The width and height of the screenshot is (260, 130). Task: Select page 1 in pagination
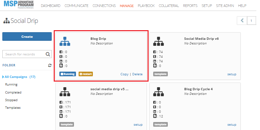pos(251,21)
